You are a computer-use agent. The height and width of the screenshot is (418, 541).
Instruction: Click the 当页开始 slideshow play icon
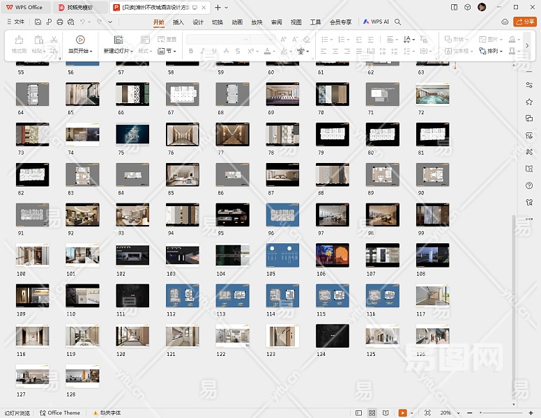coord(80,40)
